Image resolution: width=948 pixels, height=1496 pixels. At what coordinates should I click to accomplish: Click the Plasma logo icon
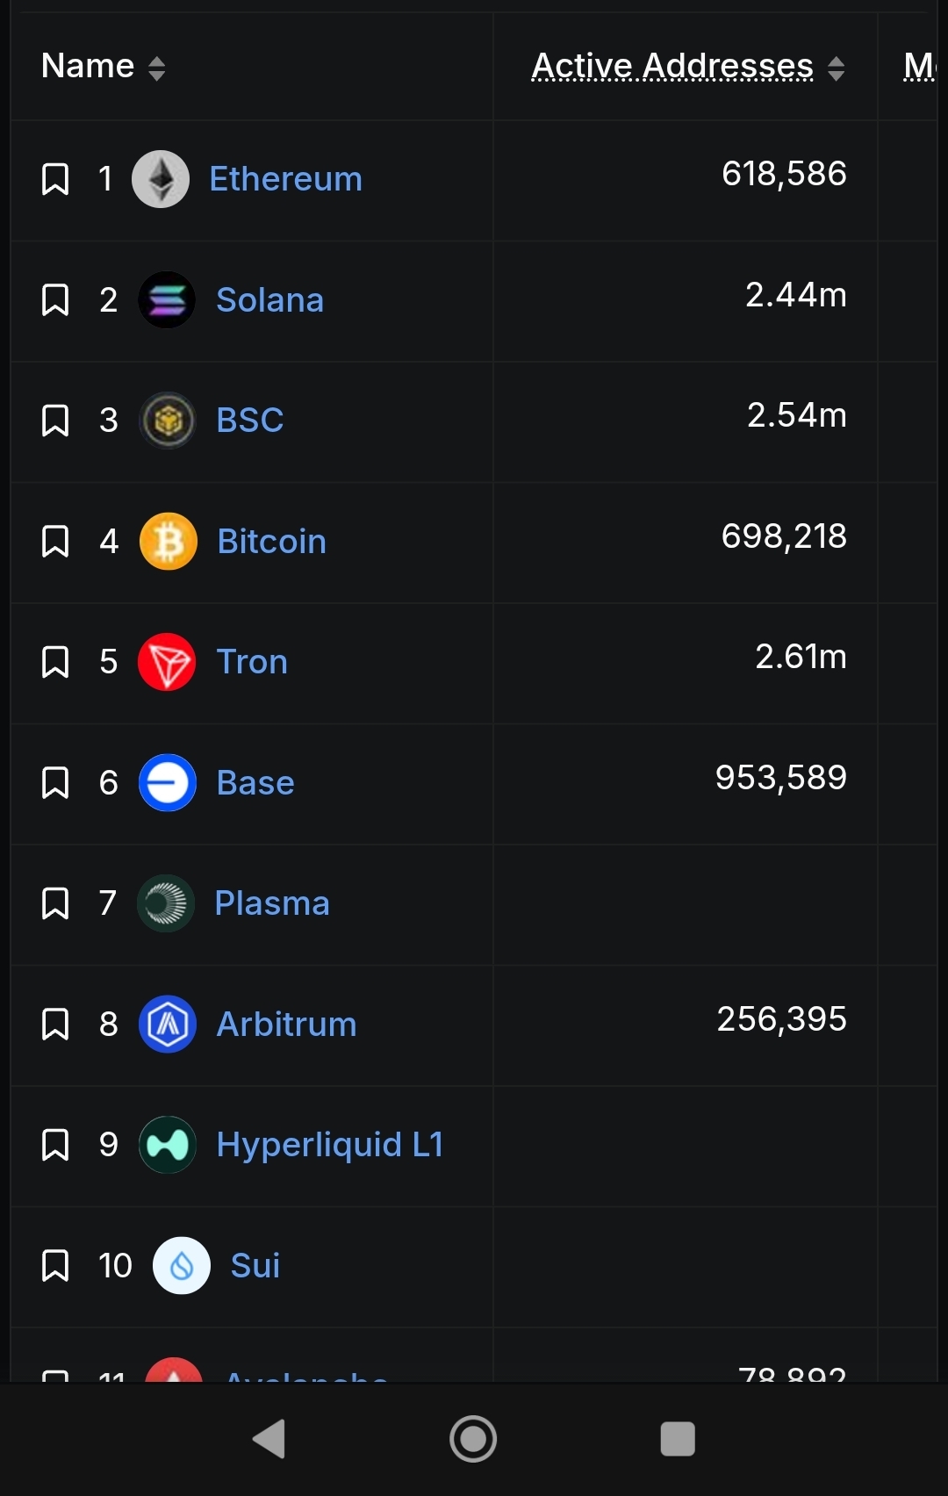[166, 903]
